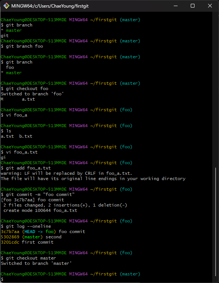Click the '3201cdc first commit' log entry
219x283 pixels.
[x=27, y=242]
